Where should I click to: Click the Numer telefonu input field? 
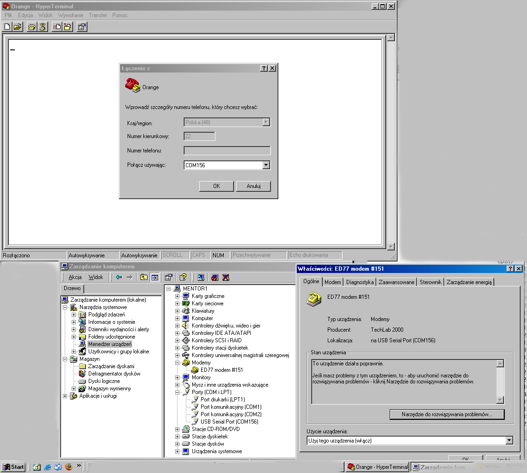coord(227,151)
